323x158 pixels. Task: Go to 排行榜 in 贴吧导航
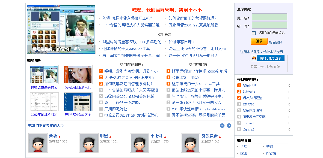click(271, 153)
